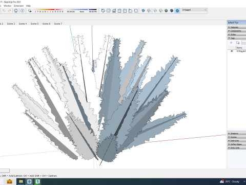The width and height of the screenshot is (246, 185).
Task: Click the Undo arrow icon
Action: pyautogui.click(x=4, y=11)
